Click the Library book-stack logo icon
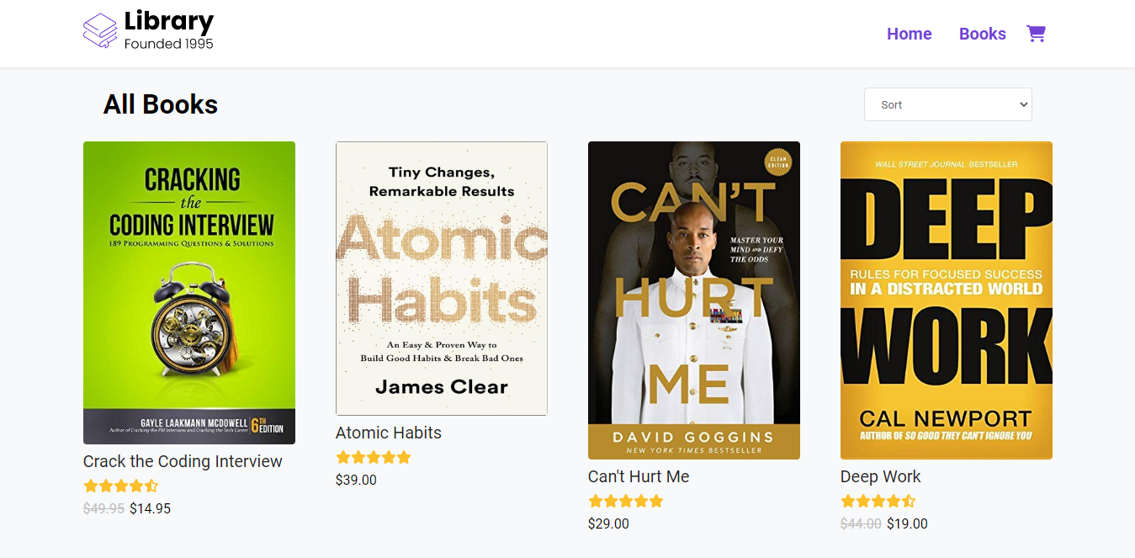This screenshot has height=558, width=1135. tap(100, 31)
